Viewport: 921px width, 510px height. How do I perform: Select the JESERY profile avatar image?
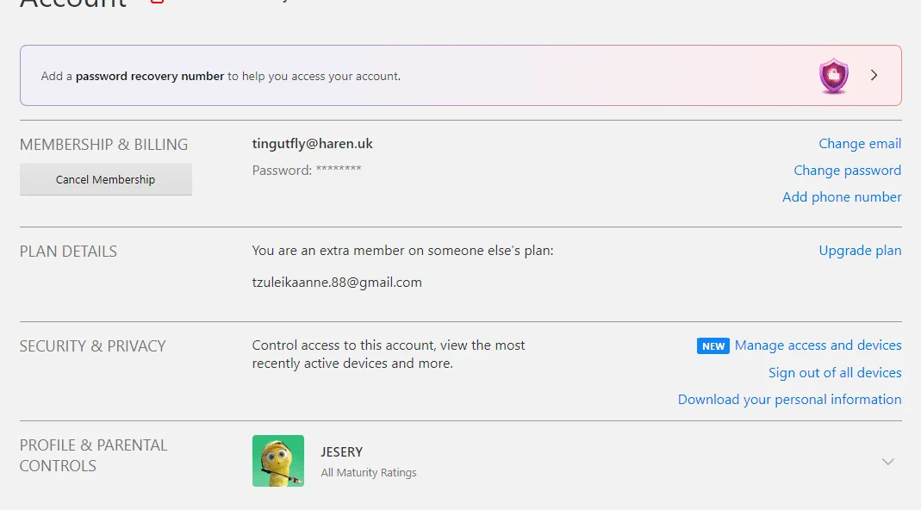coord(277,461)
